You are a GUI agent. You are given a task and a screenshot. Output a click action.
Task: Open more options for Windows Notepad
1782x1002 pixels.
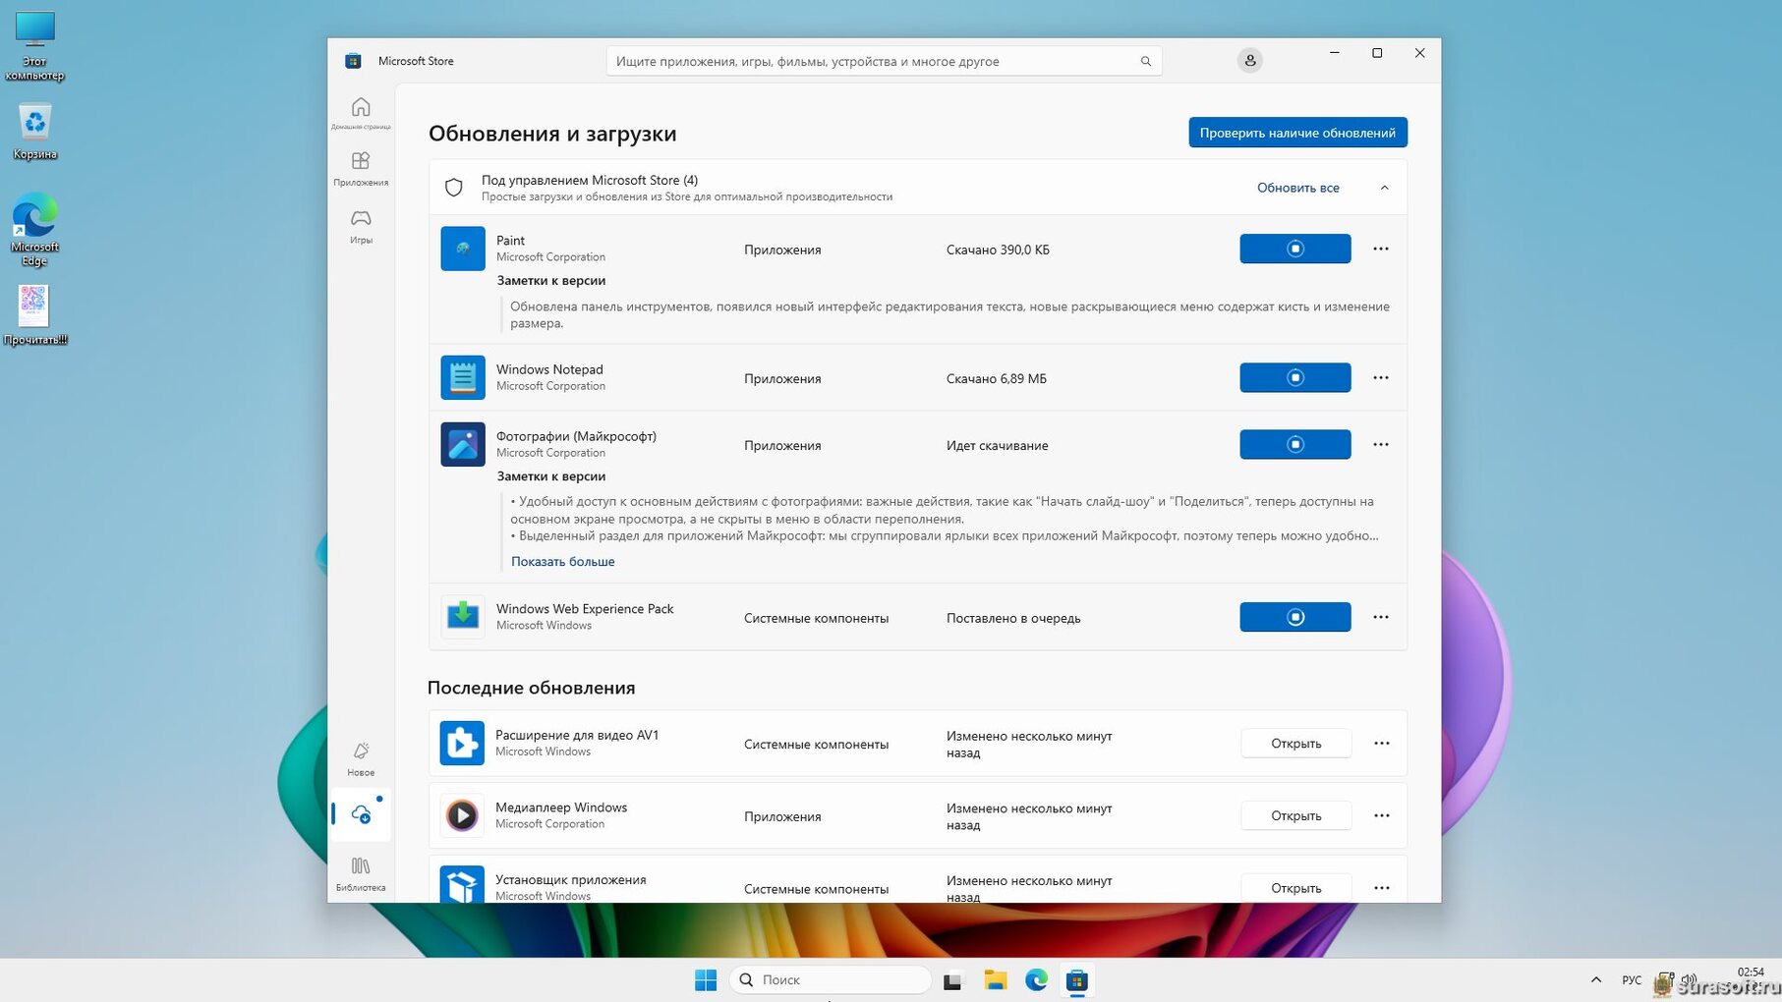pyautogui.click(x=1380, y=378)
